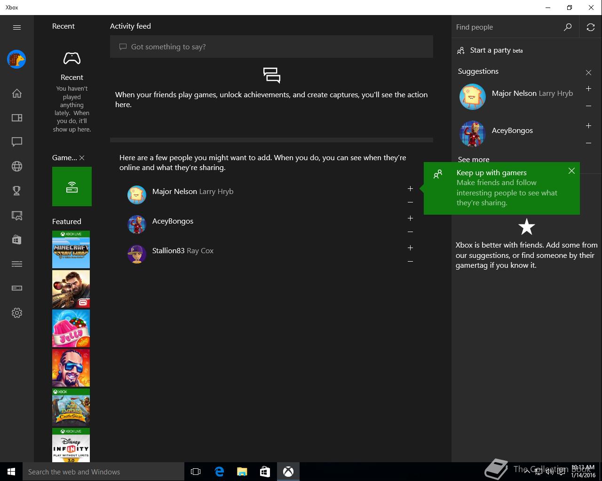Click the Find people search box
The height and width of the screenshot is (481, 602).
coord(508,27)
